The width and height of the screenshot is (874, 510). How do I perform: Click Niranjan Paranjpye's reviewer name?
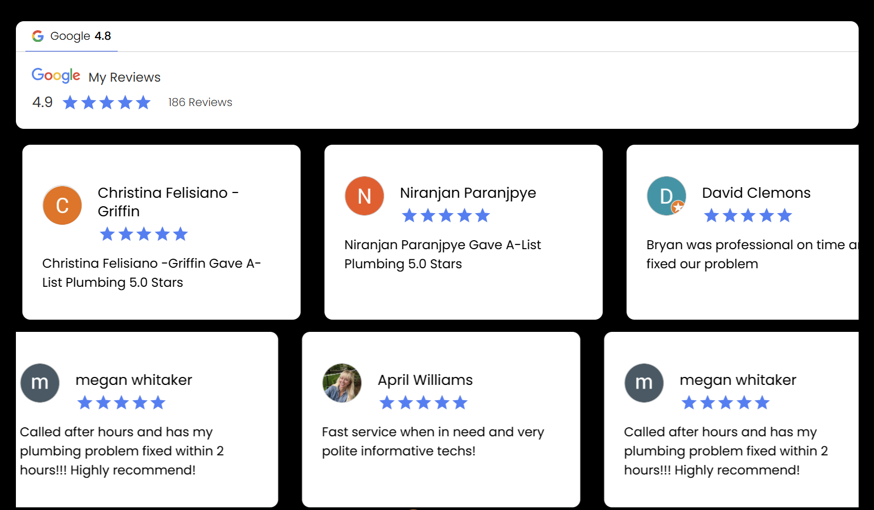coord(467,193)
